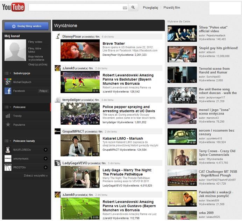This screenshot has width=242, height=221.
Task: Subscribe to MAXFLORECtv with plus button
Action: 45,150
